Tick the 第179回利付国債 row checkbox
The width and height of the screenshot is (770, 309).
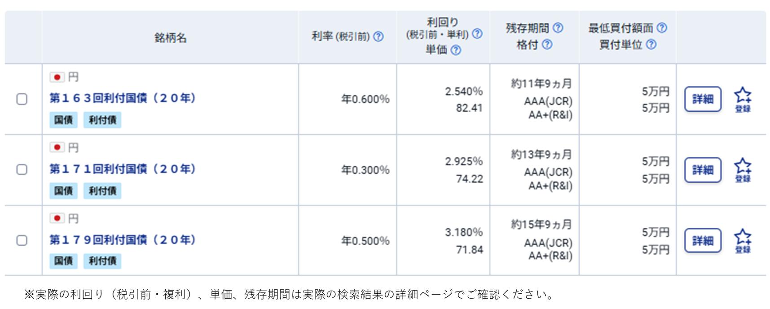pyautogui.click(x=22, y=240)
